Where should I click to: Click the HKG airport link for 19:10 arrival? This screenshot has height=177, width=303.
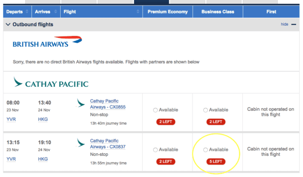43,159
